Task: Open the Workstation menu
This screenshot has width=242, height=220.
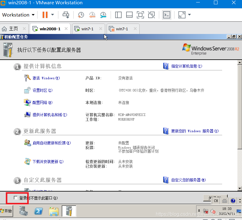Action: (x=18, y=15)
